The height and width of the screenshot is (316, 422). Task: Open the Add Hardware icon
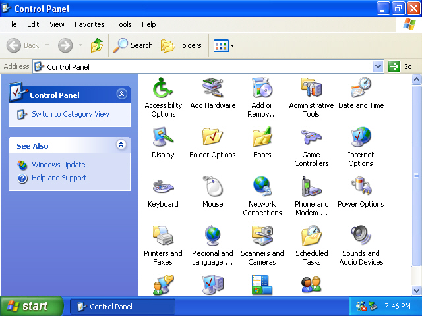[212, 88]
